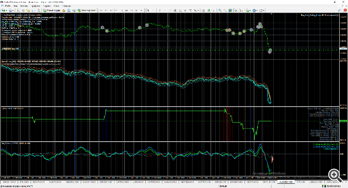Select the M1 timeframe button
Screen dimensions: 348x188
[x=101, y=10]
